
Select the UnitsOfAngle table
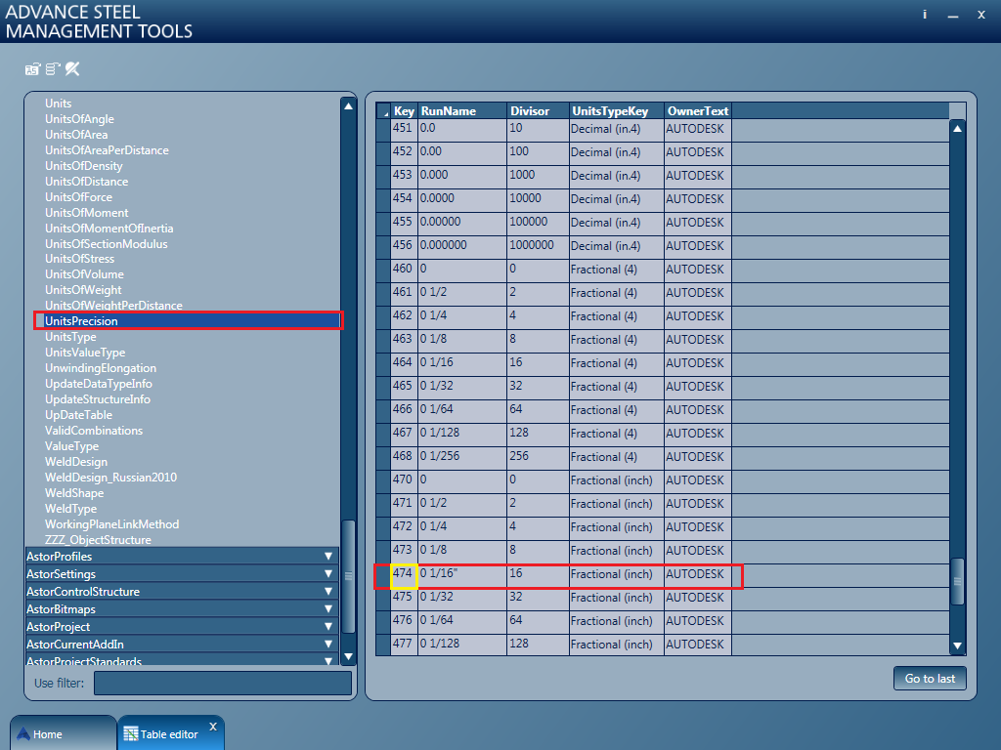(x=80, y=118)
